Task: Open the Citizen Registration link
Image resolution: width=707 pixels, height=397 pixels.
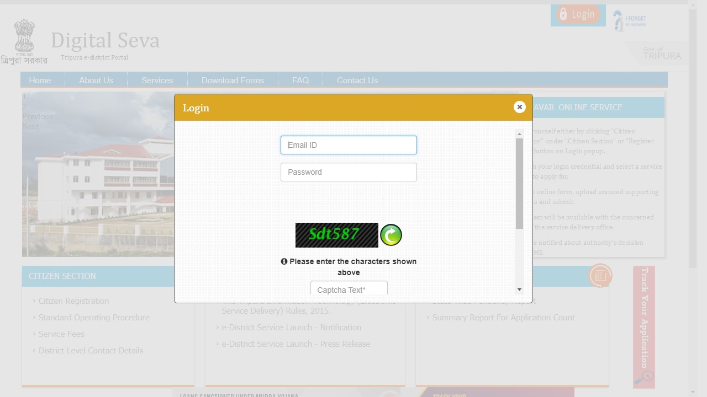Action: (x=73, y=301)
